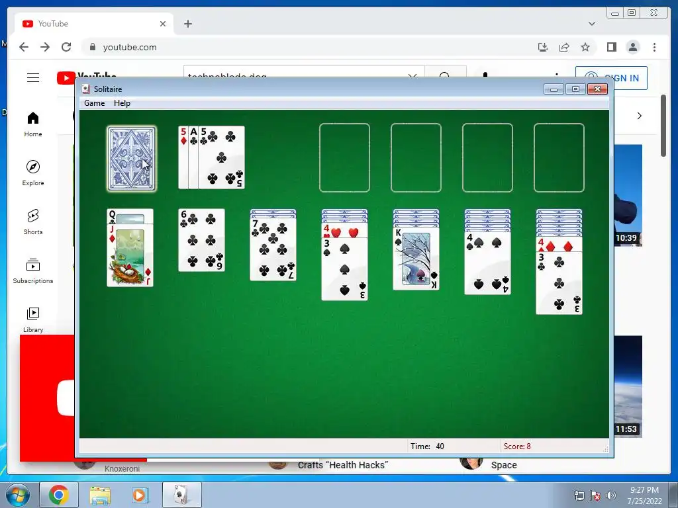Select the five of clubs in the waste pile
678x508 pixels.
[x=221, y=157]
